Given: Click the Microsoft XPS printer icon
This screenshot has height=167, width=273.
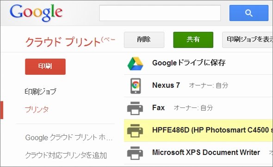Looking at the screenshot, I should tap(135, 153).
